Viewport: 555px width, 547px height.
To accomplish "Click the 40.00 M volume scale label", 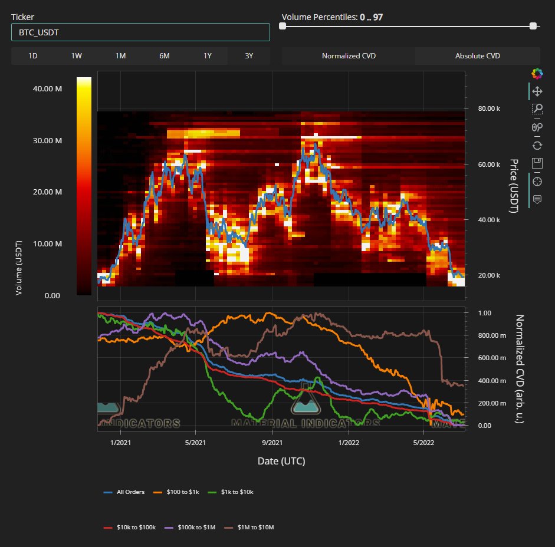I will (47, 89).
